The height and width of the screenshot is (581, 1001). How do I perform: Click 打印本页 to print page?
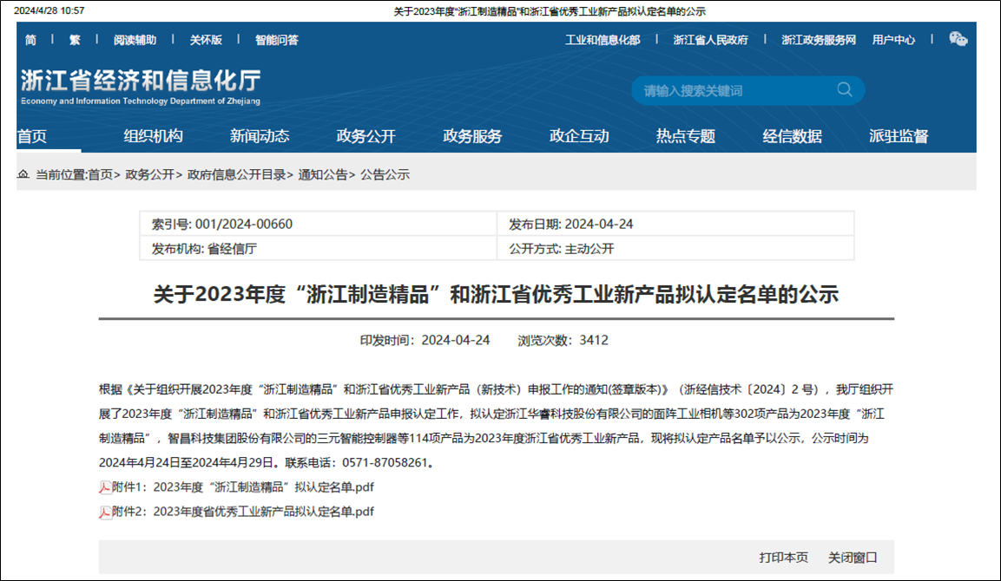pos(783,558)
